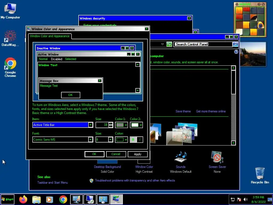Screen dimensions: 273x205
Task: Open the Start menu button
Action: 8,199
